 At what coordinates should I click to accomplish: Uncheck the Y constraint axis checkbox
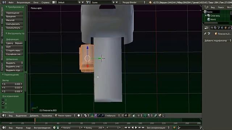tap(3, 104)
